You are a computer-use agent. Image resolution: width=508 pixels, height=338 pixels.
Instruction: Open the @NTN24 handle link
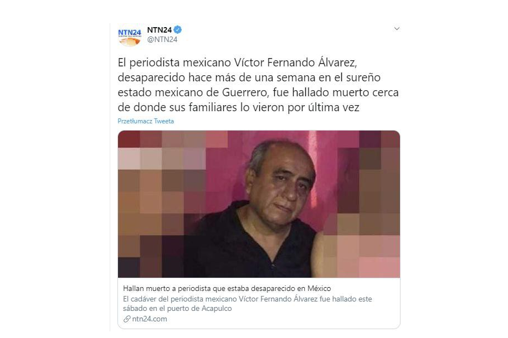[162, 39]
